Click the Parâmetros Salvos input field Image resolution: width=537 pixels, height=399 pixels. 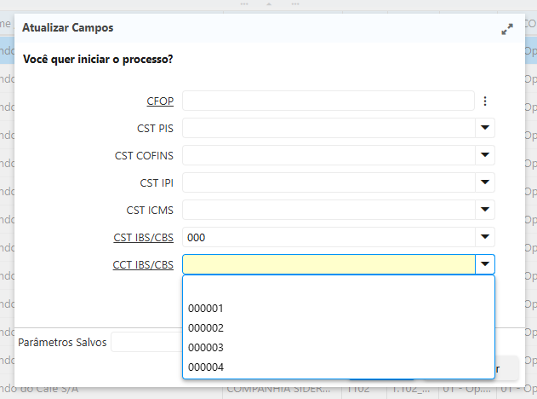pos(145,342)
